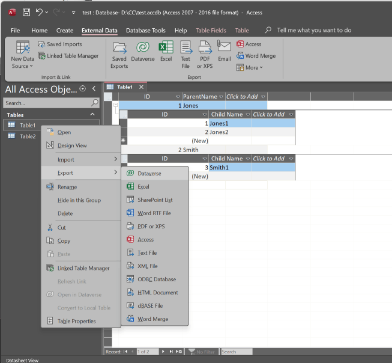Click the Text File export ribbon icon

[x=185, y=55]
